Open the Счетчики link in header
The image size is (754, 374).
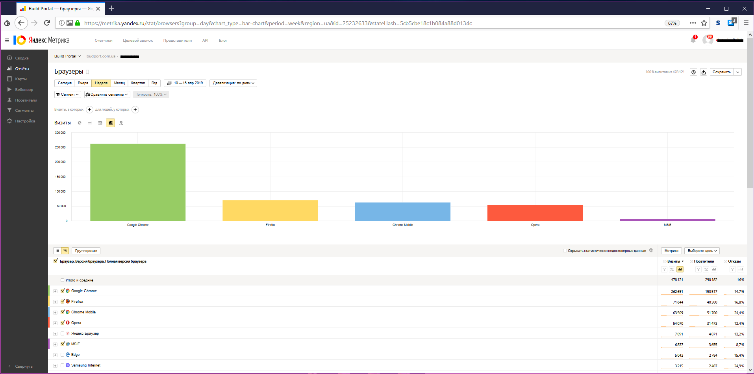104,41
